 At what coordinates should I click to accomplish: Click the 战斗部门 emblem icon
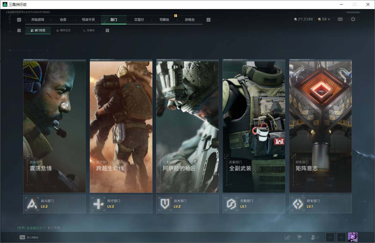click(32, 204)
